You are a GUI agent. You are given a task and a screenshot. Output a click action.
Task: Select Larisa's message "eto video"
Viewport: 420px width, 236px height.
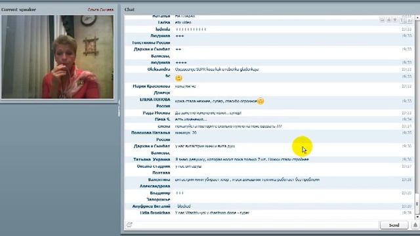(183, 22)
